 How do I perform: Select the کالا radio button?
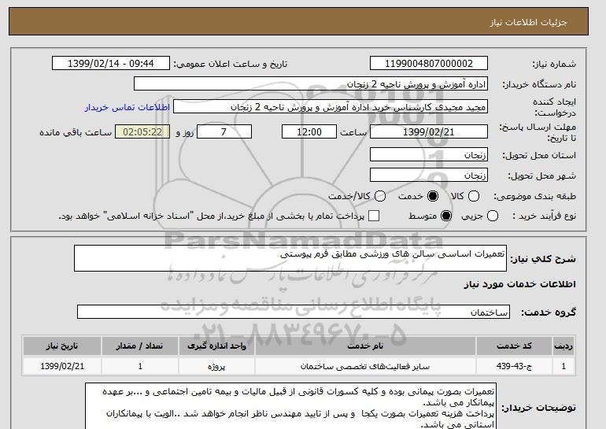click(474, 196)
